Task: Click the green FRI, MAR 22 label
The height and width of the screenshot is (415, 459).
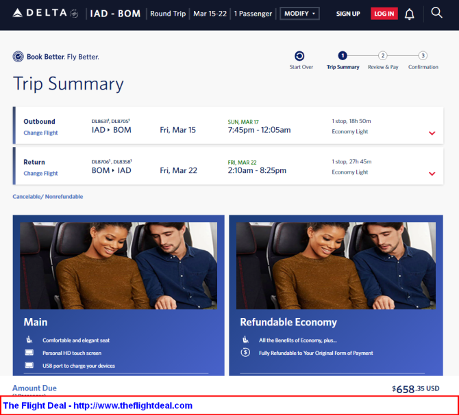Action: point(242,163)
